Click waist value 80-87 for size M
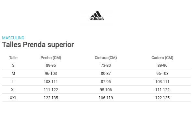192x119 pixels. [106, 74]
